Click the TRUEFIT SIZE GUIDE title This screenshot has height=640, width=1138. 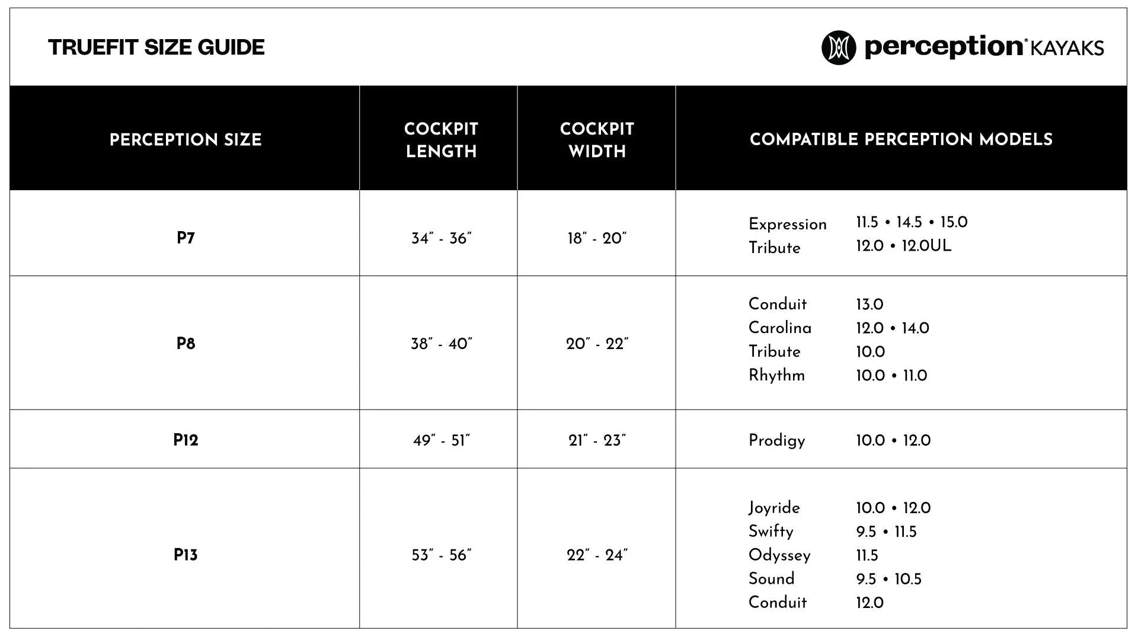[156, 47]
